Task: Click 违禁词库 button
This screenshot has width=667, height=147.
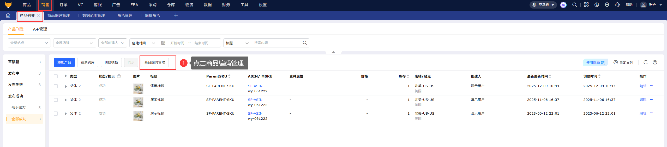Action: coord(88,62)
